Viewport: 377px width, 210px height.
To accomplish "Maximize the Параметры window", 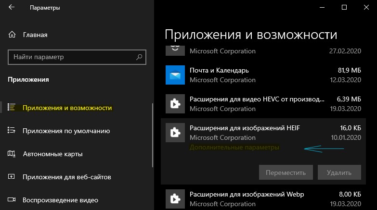I will tap(344, 7).
